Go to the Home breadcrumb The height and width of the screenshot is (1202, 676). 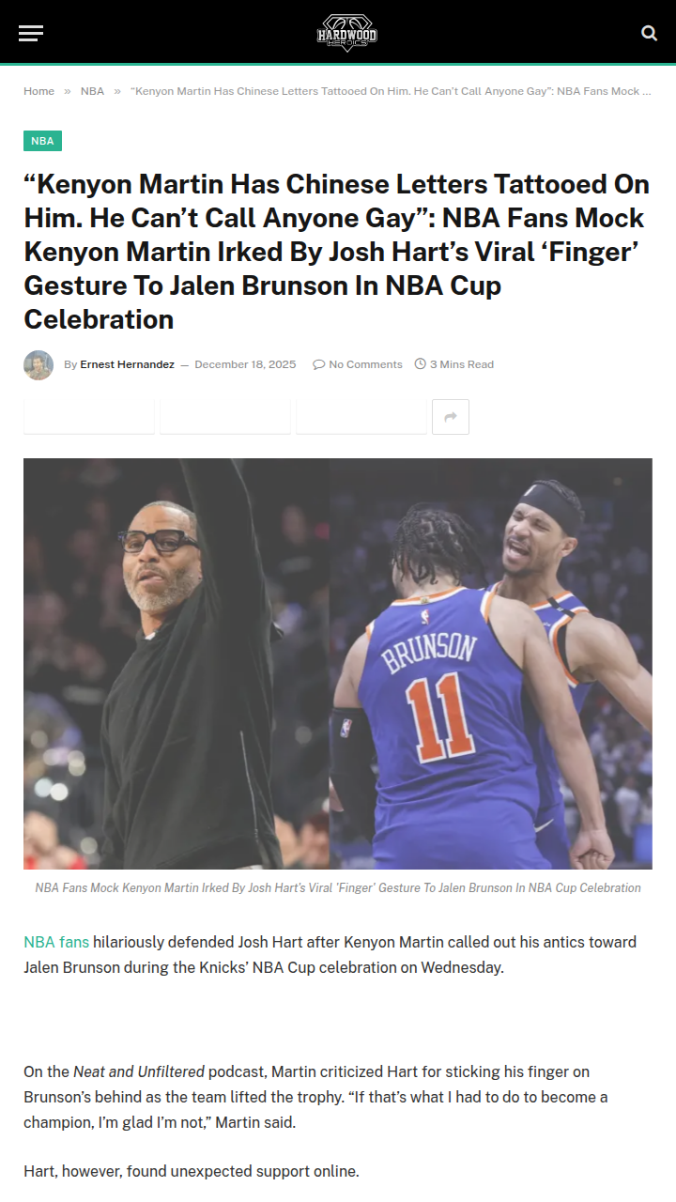39,91
